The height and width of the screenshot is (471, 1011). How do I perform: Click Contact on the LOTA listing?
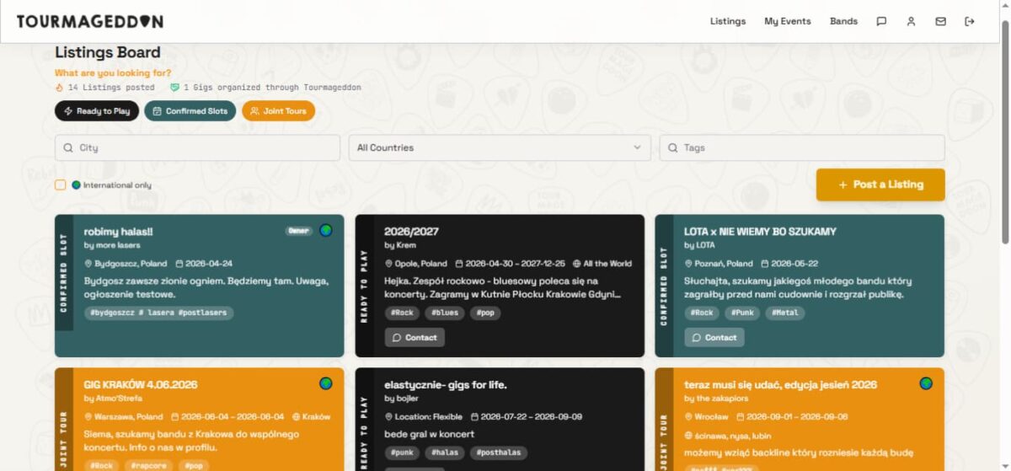tap(714, 337)
